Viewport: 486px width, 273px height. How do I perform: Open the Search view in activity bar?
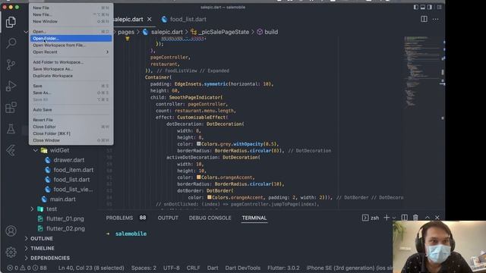pos(11,42)
